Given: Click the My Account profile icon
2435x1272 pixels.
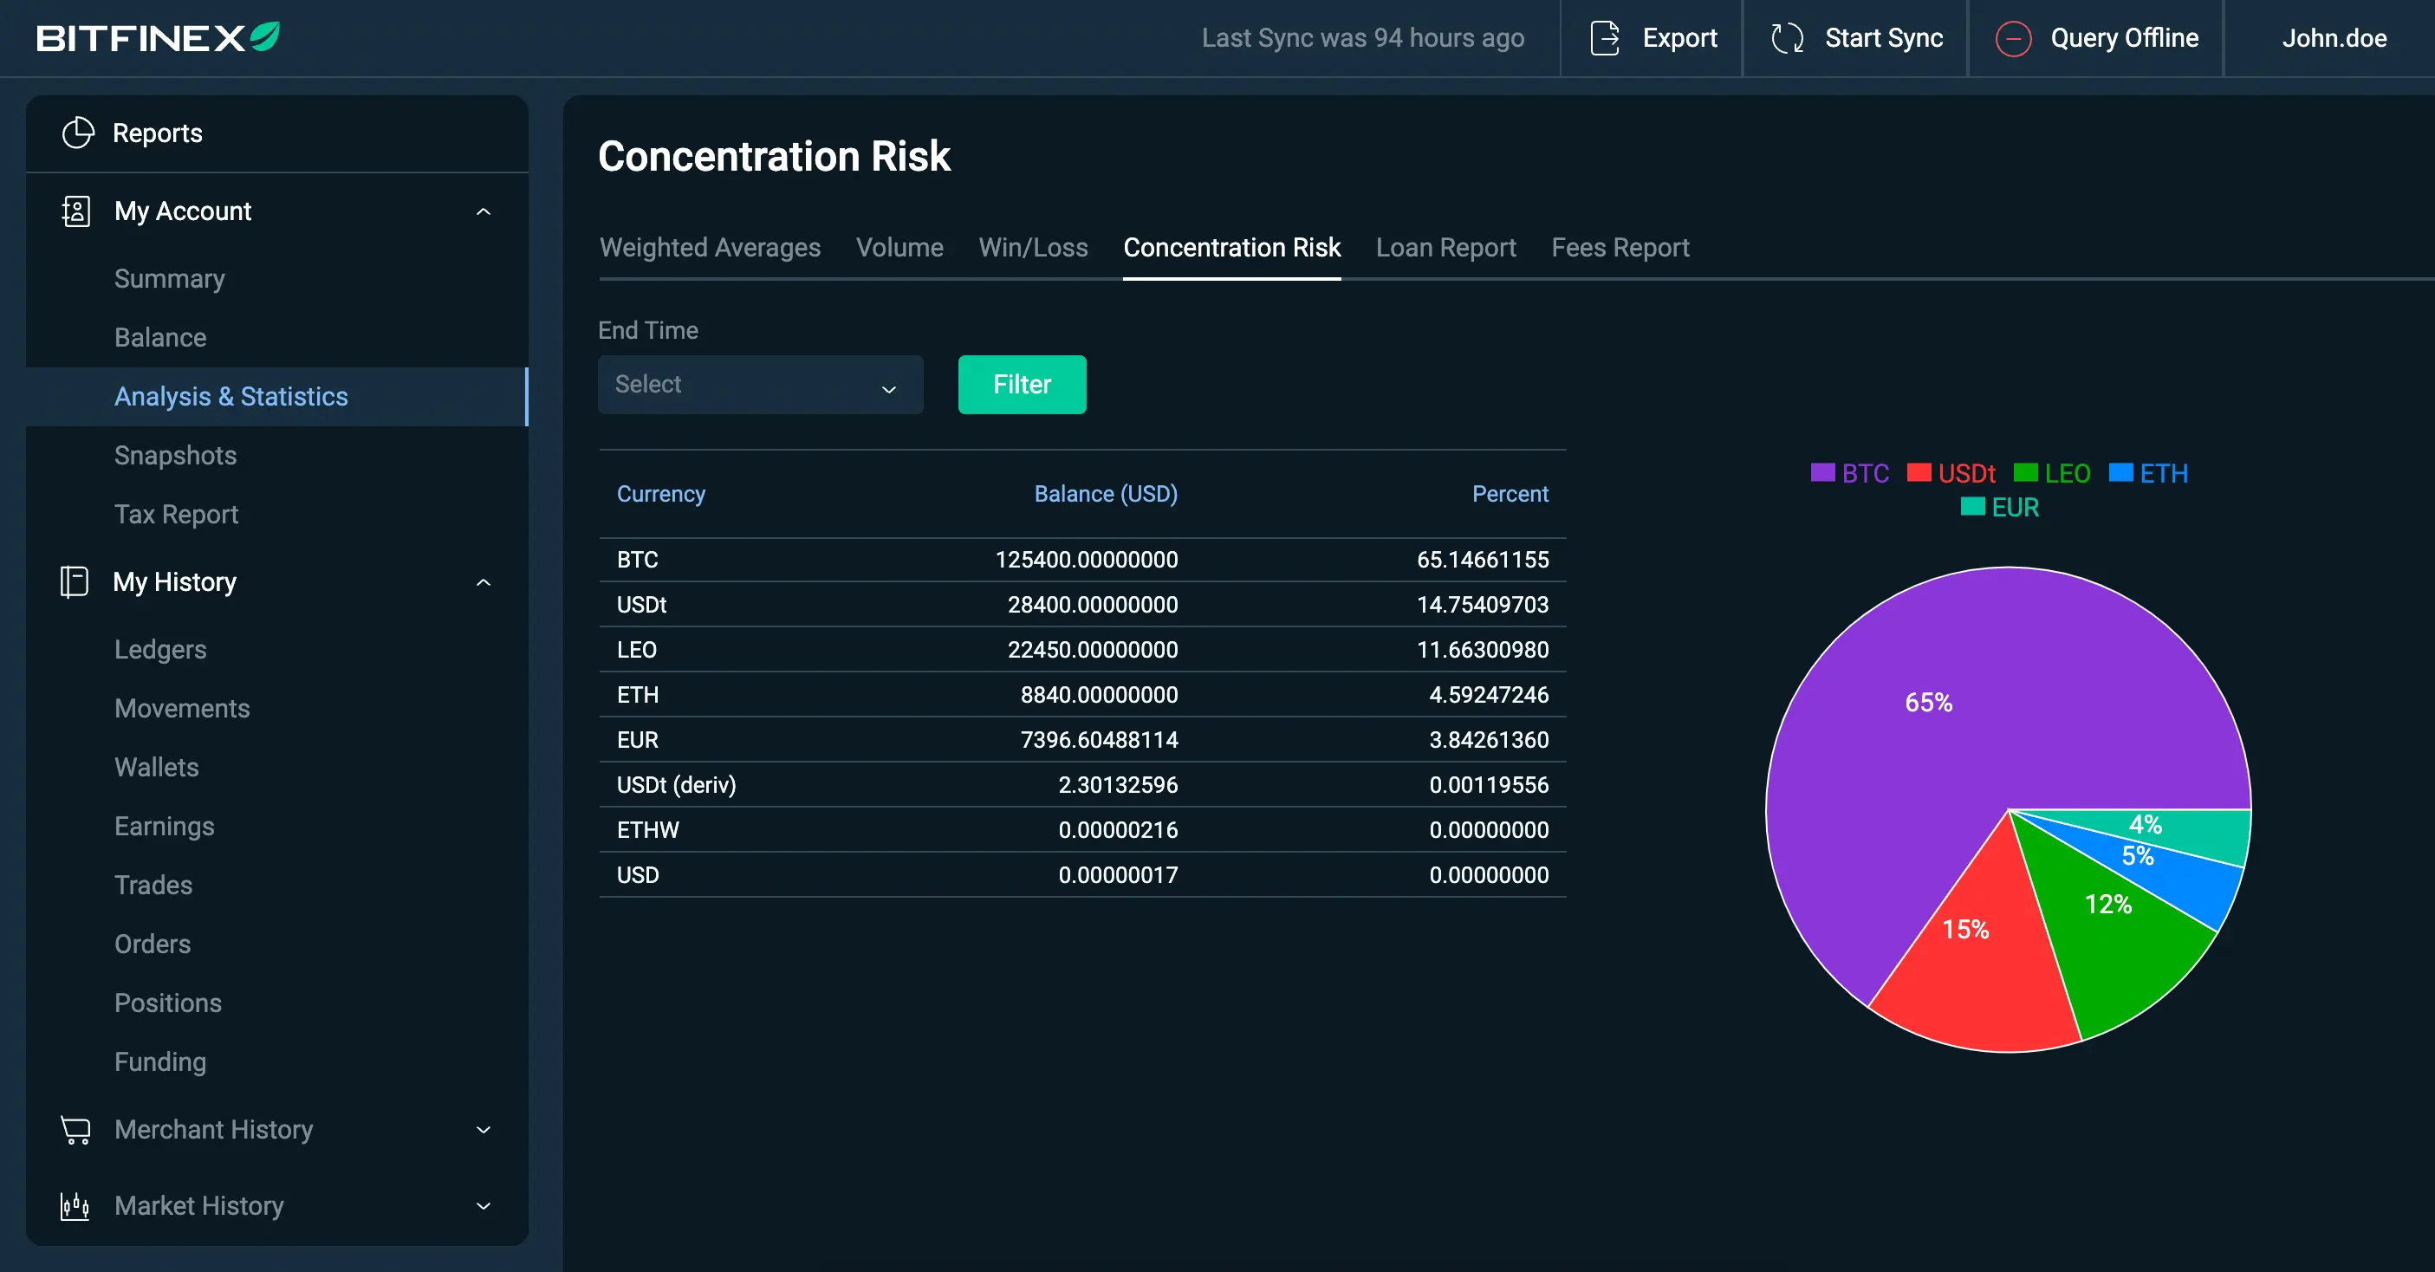Looking at the screenshot, I should coord(75,211).
